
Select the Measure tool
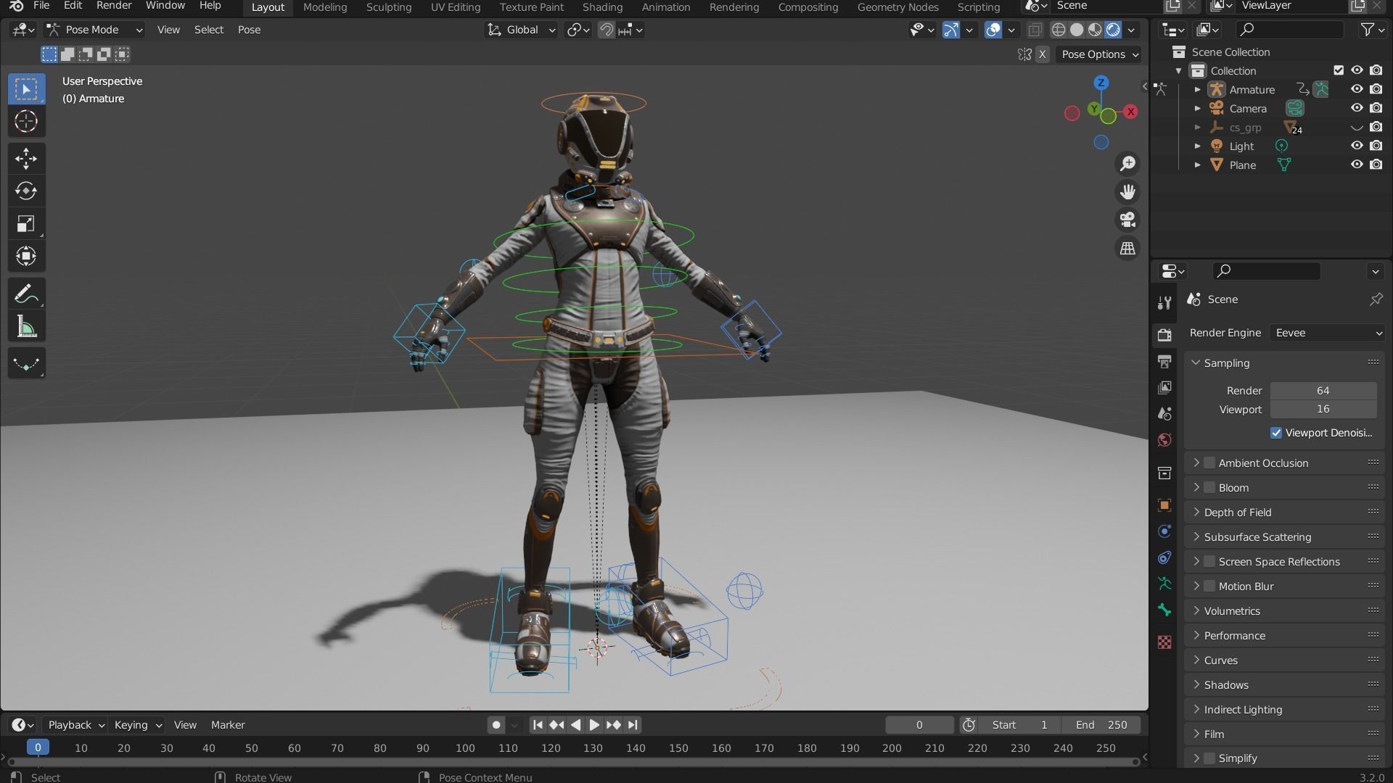pyautogui.click(x=26, y=326)
